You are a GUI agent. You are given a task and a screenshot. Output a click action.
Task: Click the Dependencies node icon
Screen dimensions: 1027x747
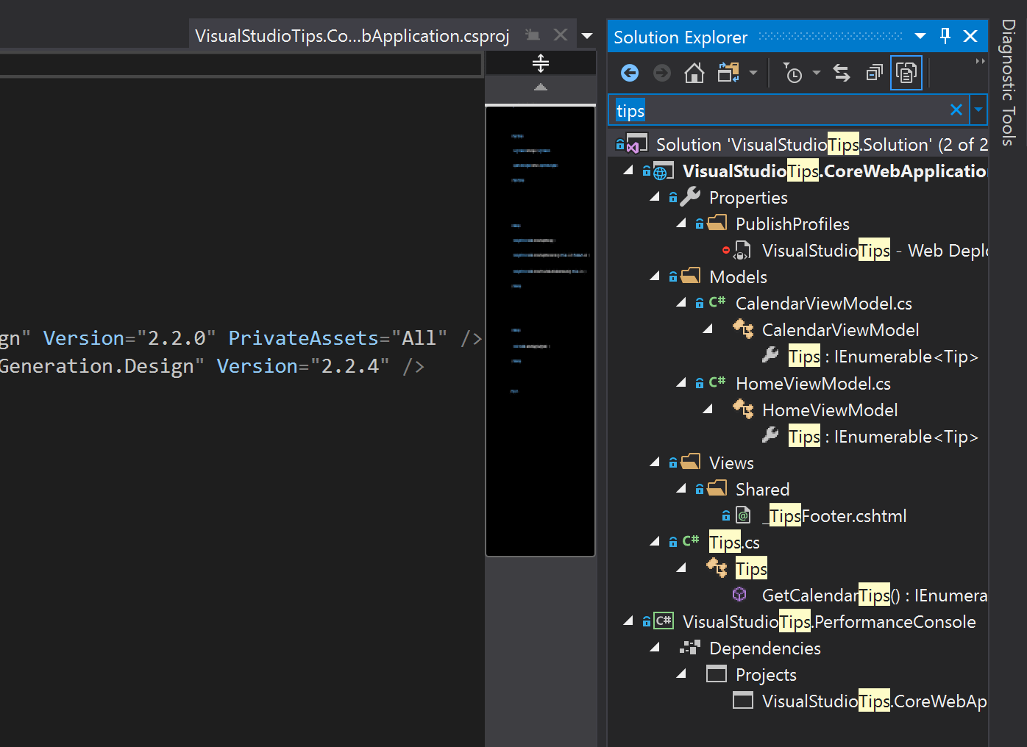[690, 647]
